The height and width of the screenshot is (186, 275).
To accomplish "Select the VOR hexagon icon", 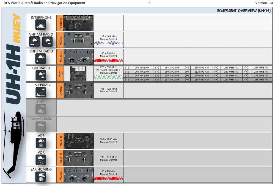I will [40, 160].
